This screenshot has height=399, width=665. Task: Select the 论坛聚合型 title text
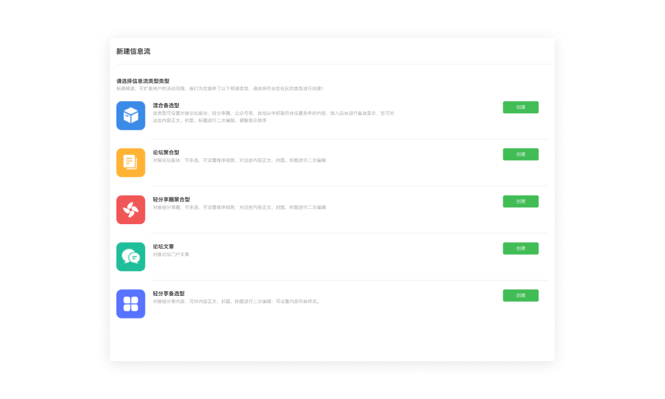pos(166,152)
